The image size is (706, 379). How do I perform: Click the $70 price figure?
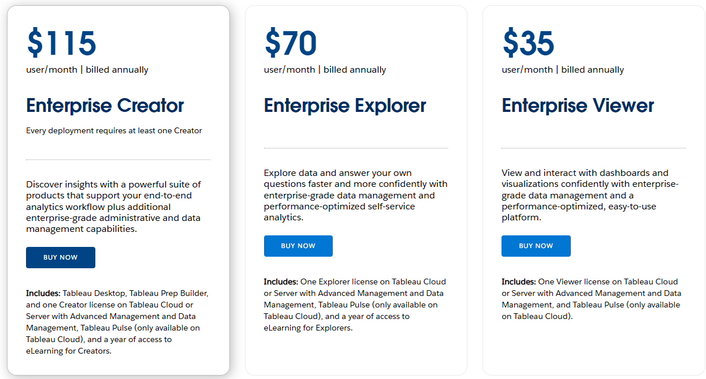[291, 43]
